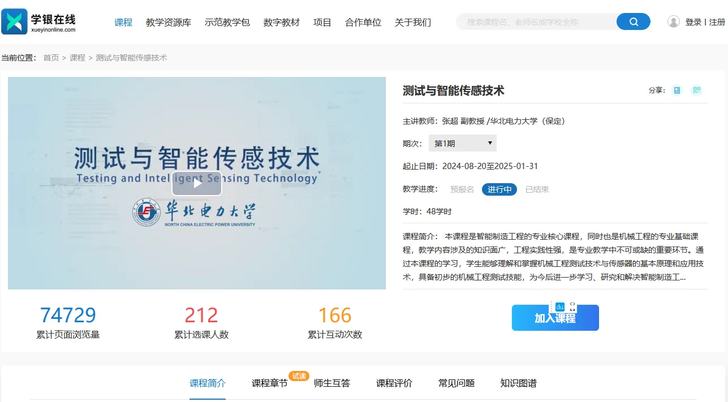728x402 pixels.
Task: Click the 74729 page views number
Action: click(x=68, y=315)
